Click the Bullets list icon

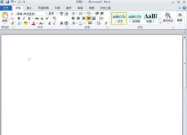(73, 13)
